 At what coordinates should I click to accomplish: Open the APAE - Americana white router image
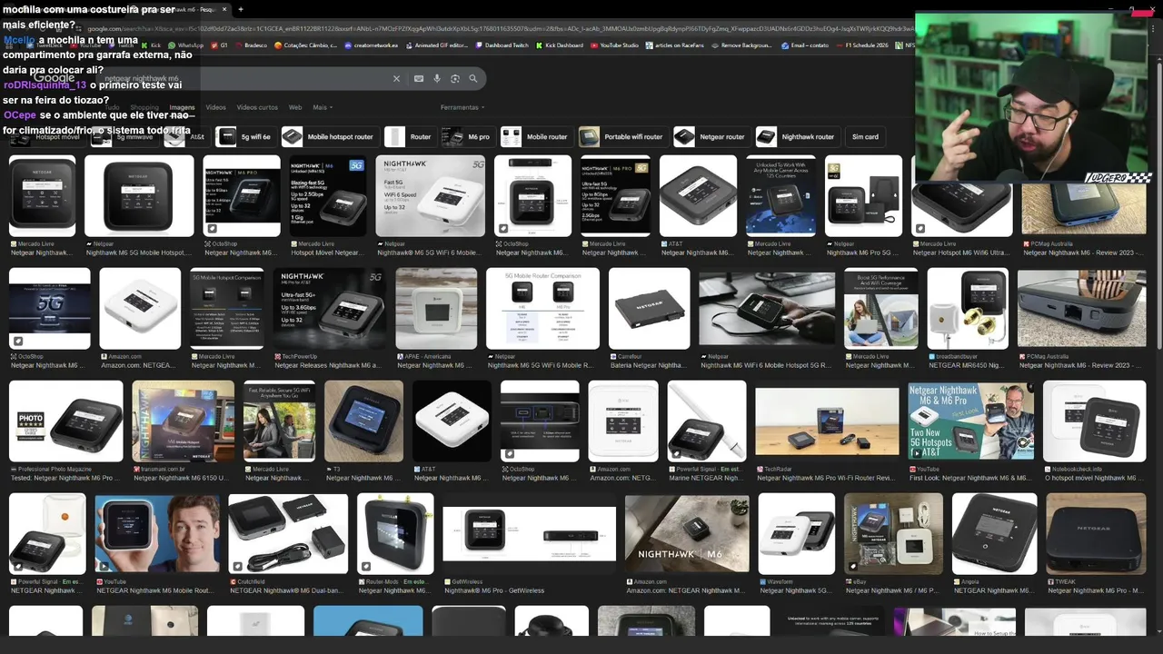435,309
